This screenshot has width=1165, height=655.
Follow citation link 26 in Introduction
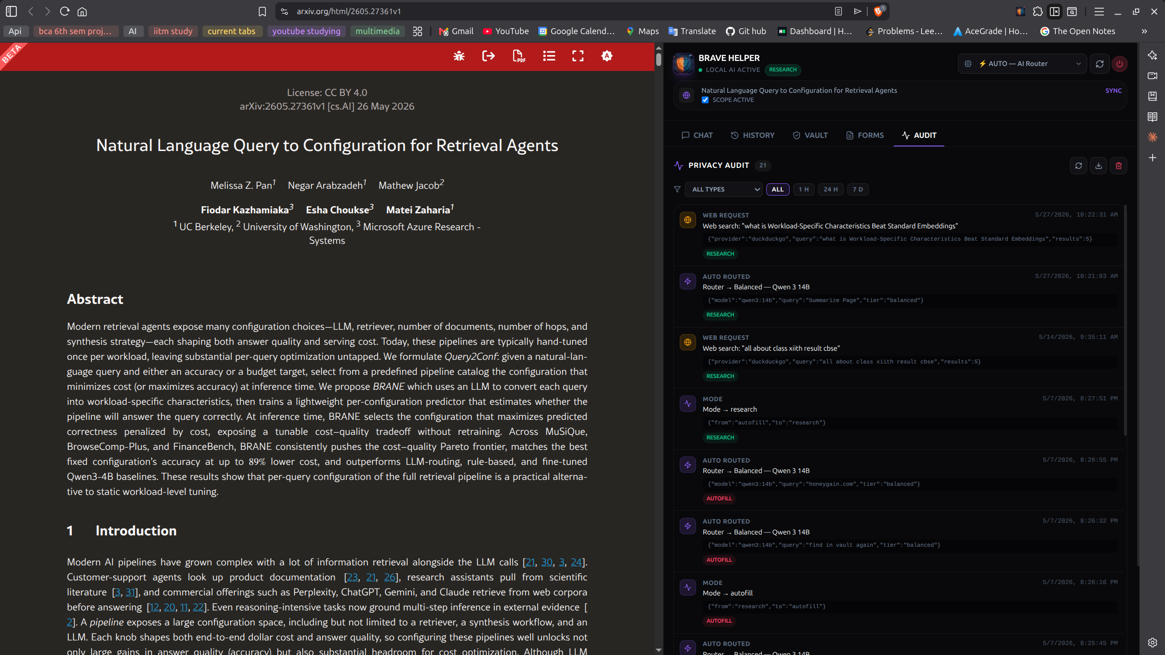[390, 577]
